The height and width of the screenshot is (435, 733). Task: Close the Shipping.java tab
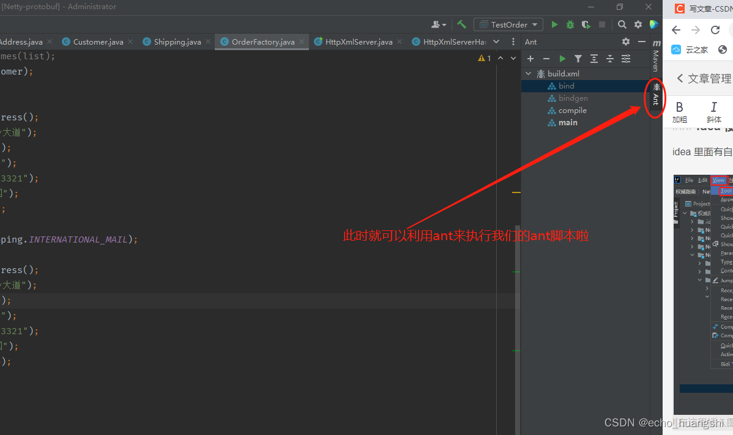pyautogui.click(x=208, y=42)
